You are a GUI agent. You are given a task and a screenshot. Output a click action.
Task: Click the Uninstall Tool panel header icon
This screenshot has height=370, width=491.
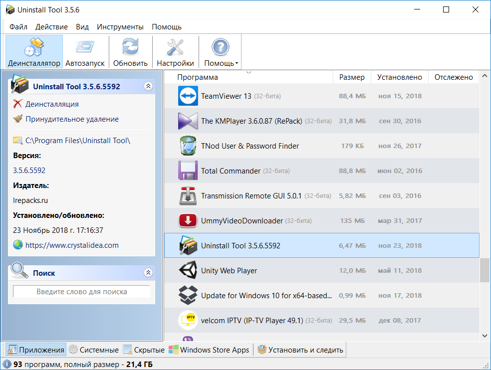(x=19, y=84)
